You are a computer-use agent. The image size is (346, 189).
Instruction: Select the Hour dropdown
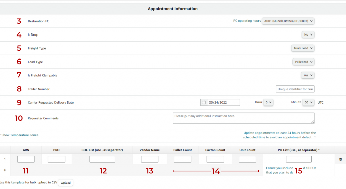coord(268,102)
